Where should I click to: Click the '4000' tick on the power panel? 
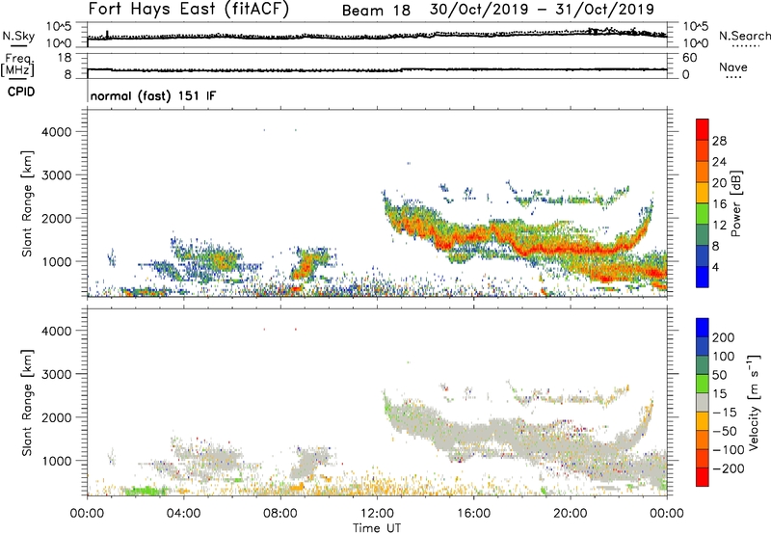coord(57,132)
